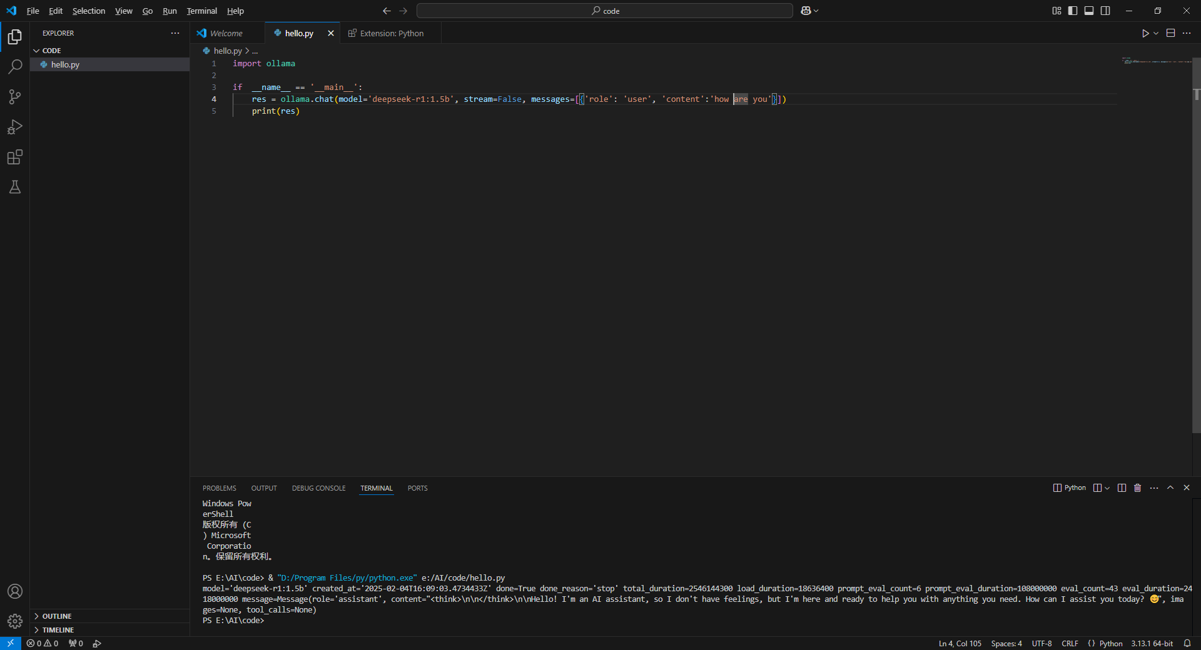This screenshot has width=1201, height=650.
Task: Close the terminal panel
Action: click(1187, 488)
